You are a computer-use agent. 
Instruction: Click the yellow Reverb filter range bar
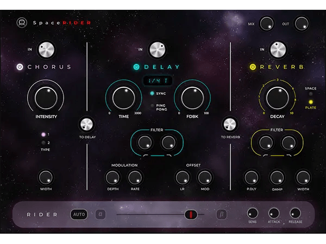(x=277, y=156)
